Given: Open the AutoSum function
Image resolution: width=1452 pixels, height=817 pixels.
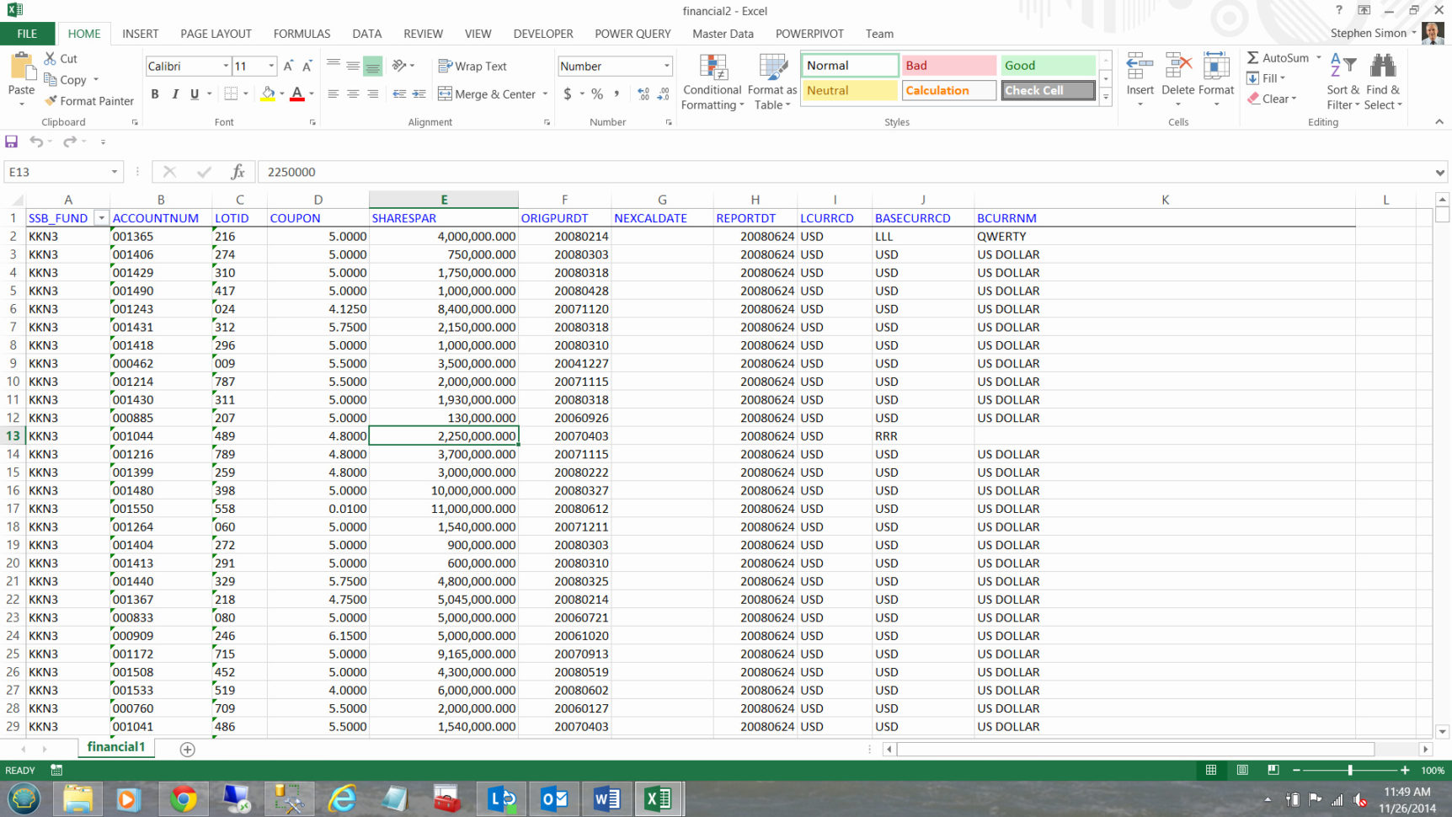Looking at the screenshot, I should pyautogui.click(x=1279, y=57).
